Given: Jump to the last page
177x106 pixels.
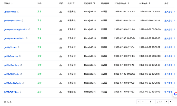Looking at the screenshot, I should 171,102.
